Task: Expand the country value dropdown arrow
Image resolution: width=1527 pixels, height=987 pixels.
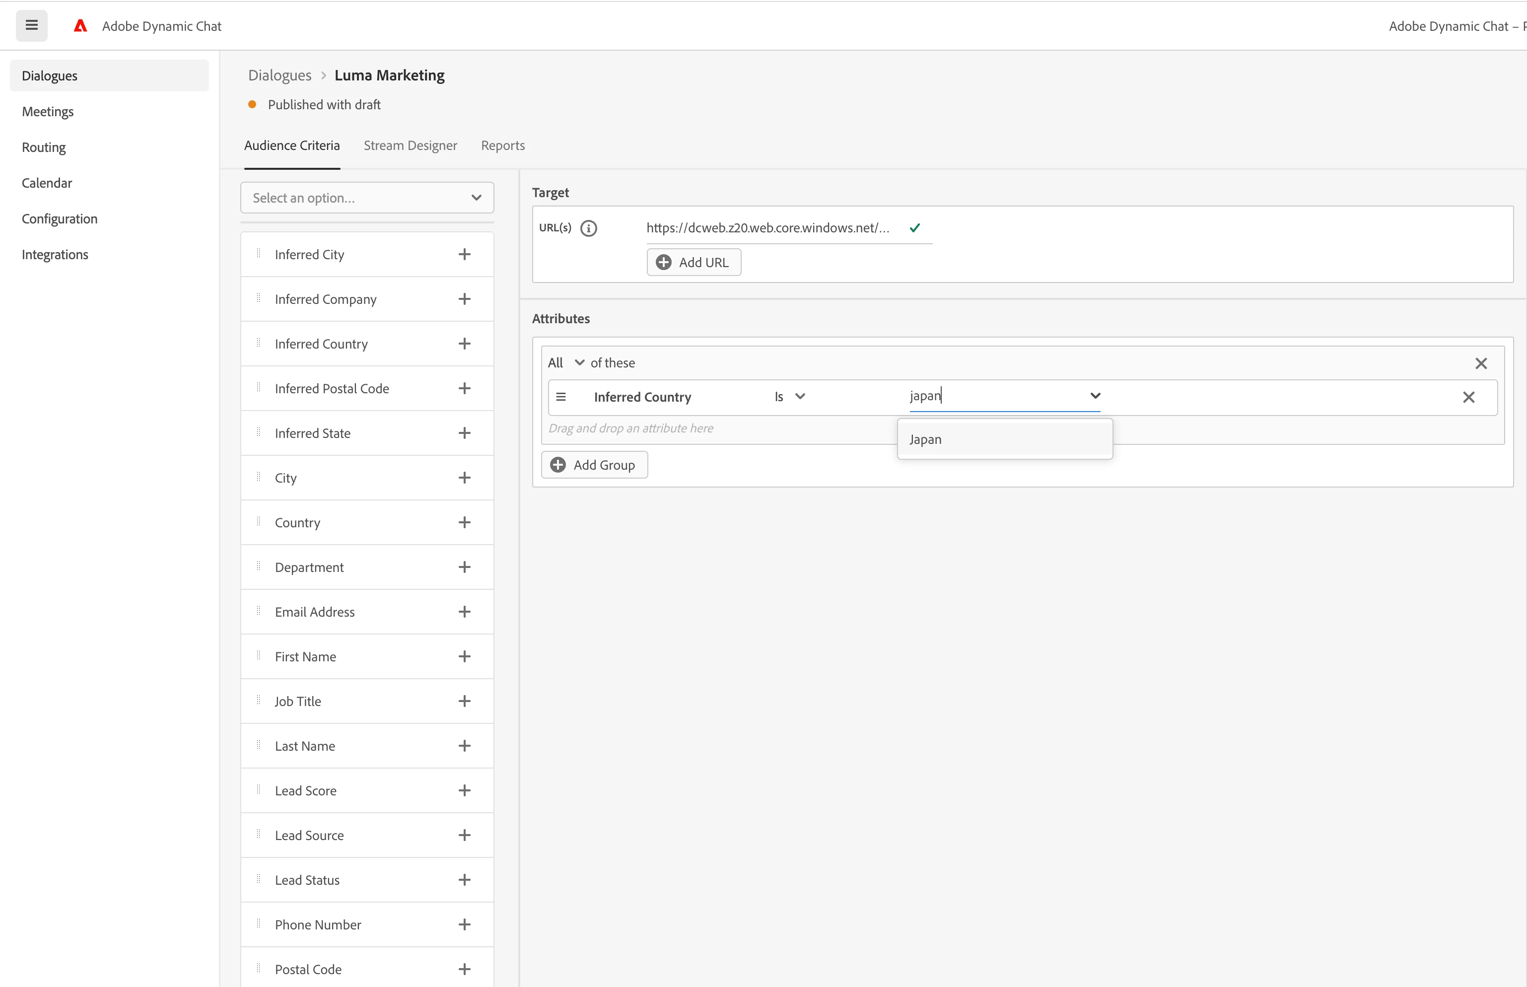Action: click(1095, 396)
